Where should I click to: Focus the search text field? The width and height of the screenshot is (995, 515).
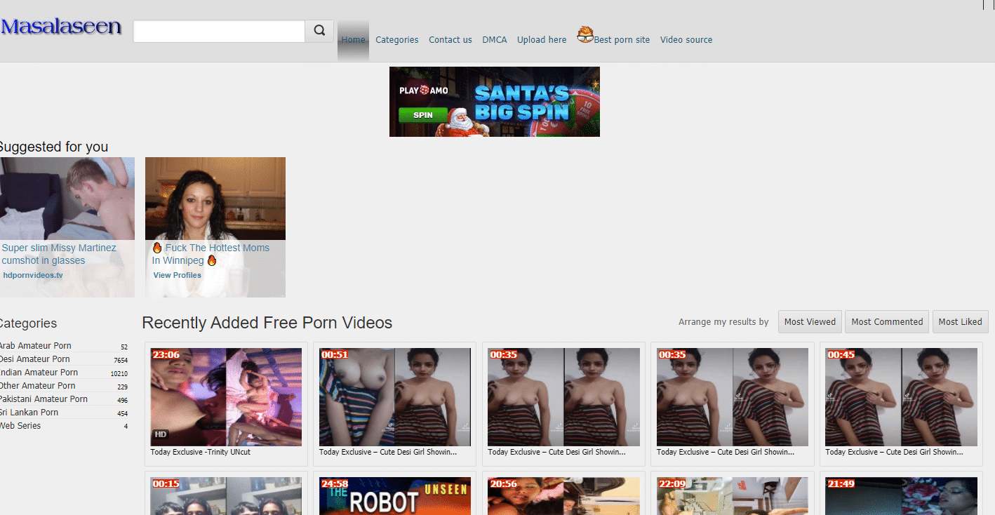click(x=219, y=31)
